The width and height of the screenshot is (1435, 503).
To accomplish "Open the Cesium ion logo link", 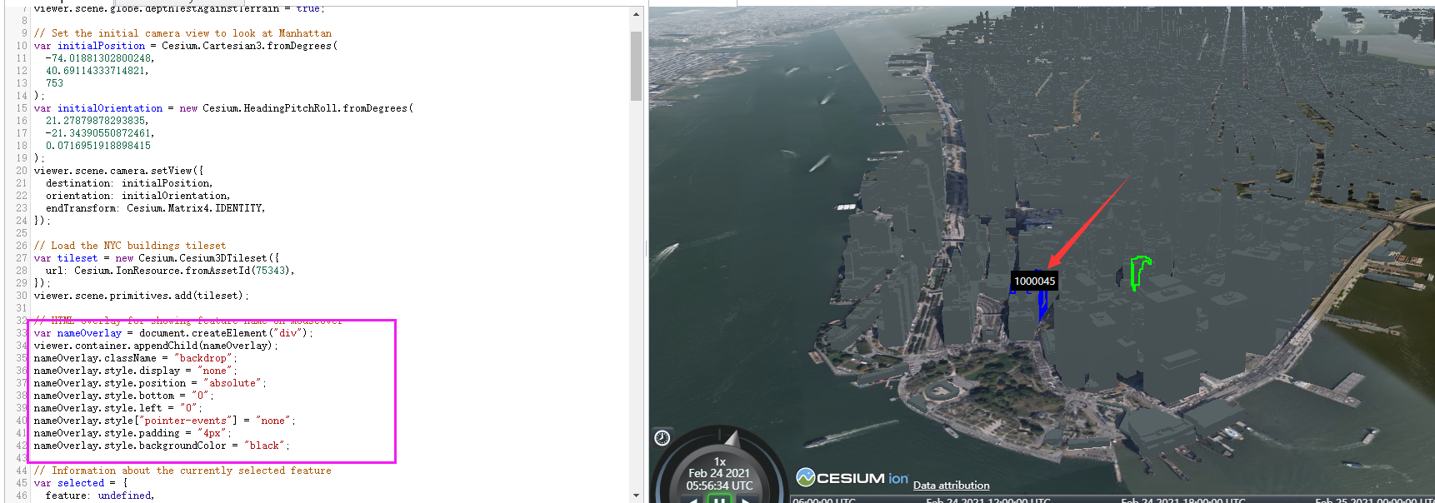I will (x=852, y=478).
